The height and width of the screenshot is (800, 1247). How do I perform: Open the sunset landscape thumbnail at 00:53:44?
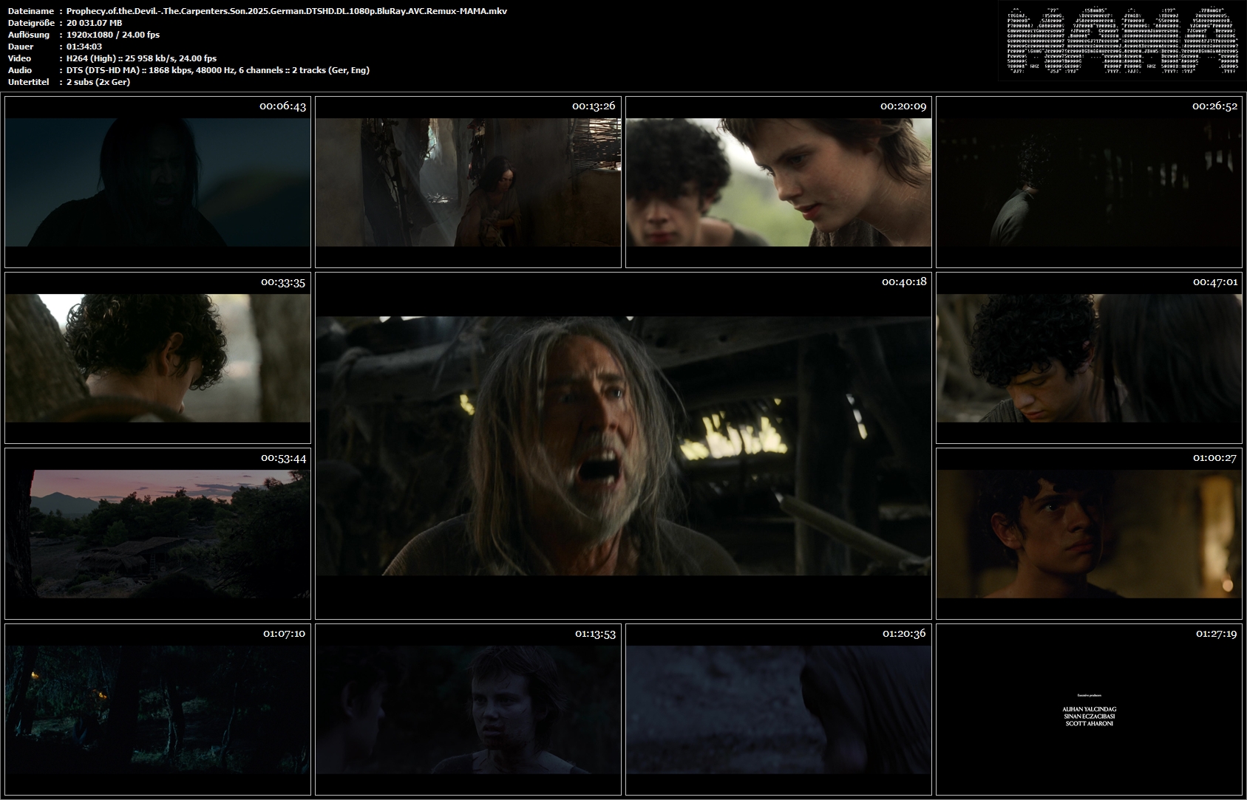point(157,533)
